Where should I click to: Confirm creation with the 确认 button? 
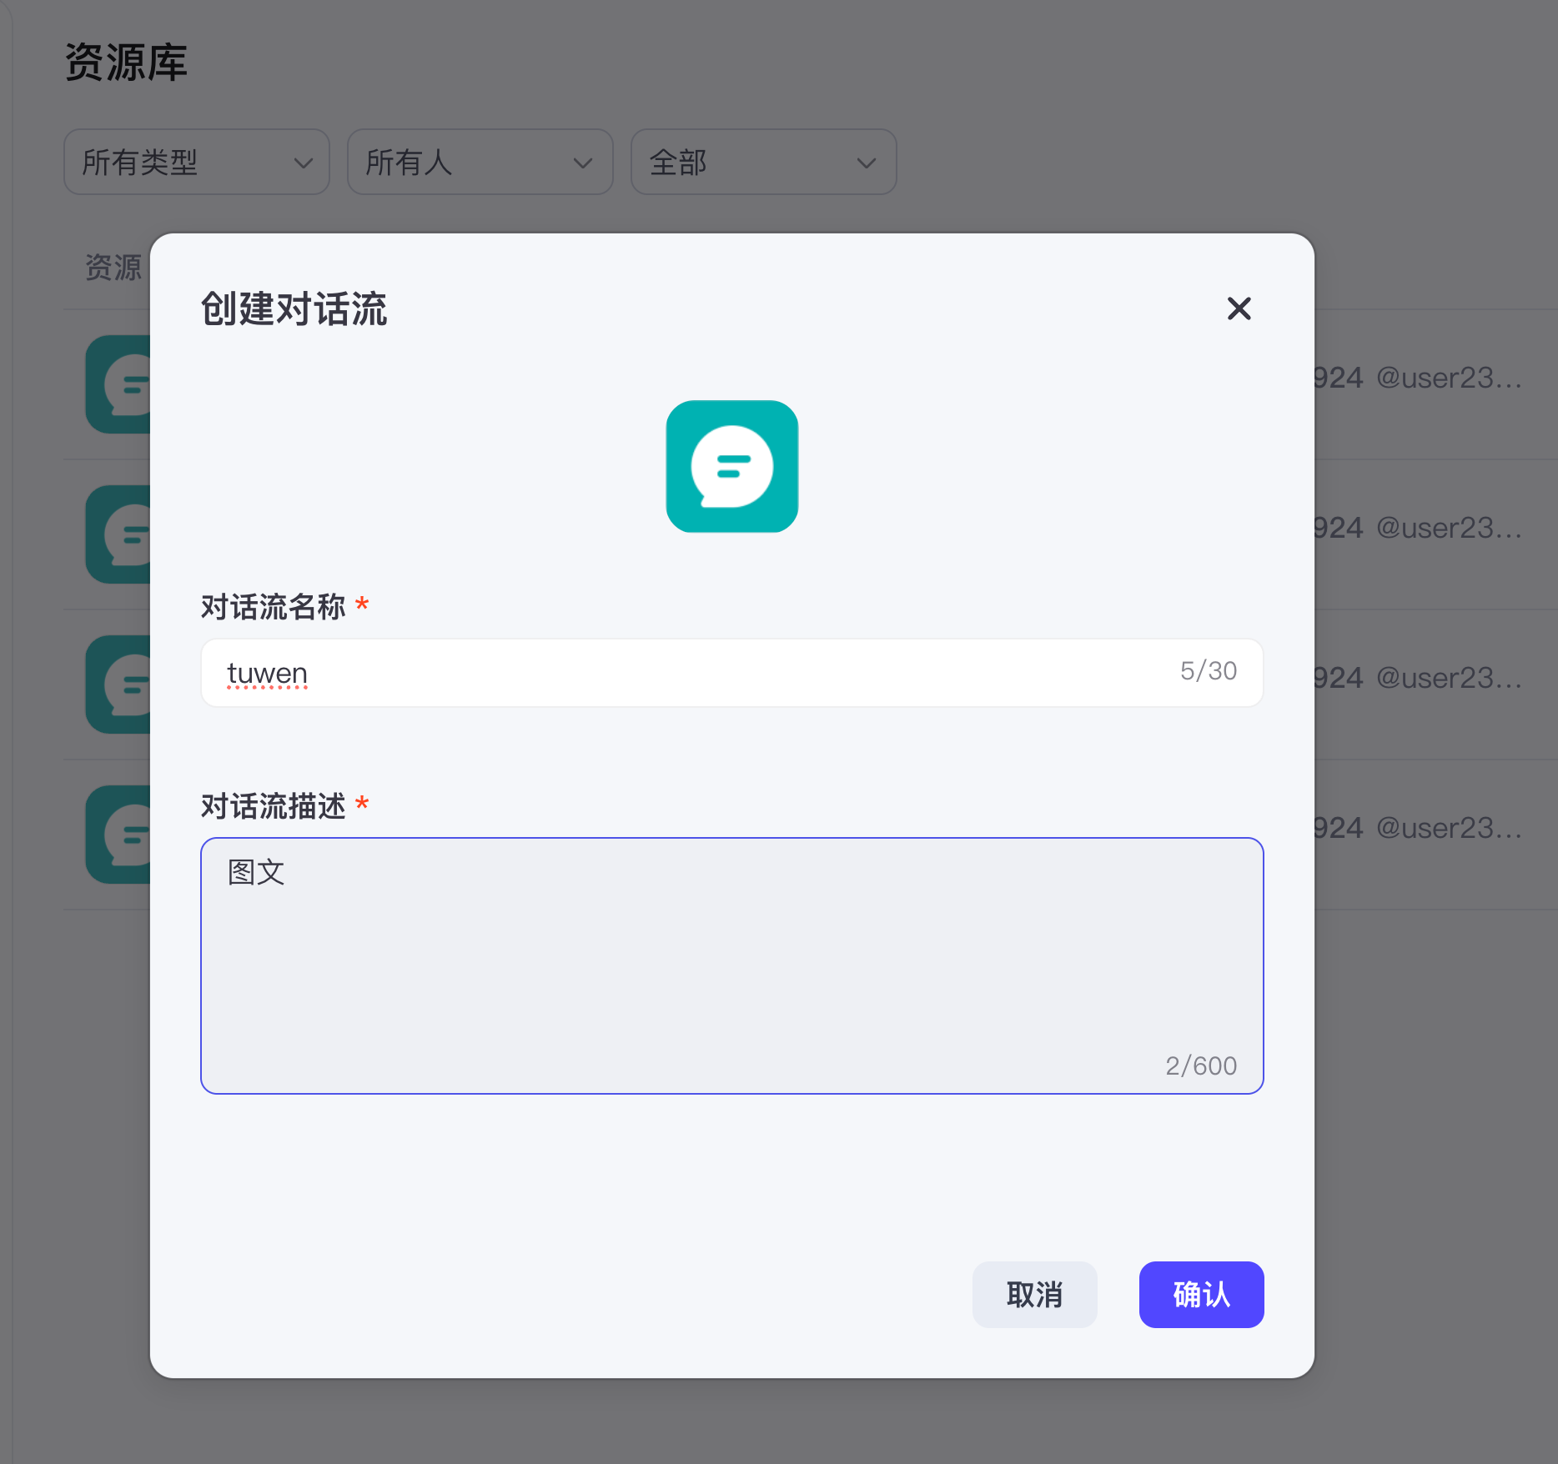(1201, 1295)
